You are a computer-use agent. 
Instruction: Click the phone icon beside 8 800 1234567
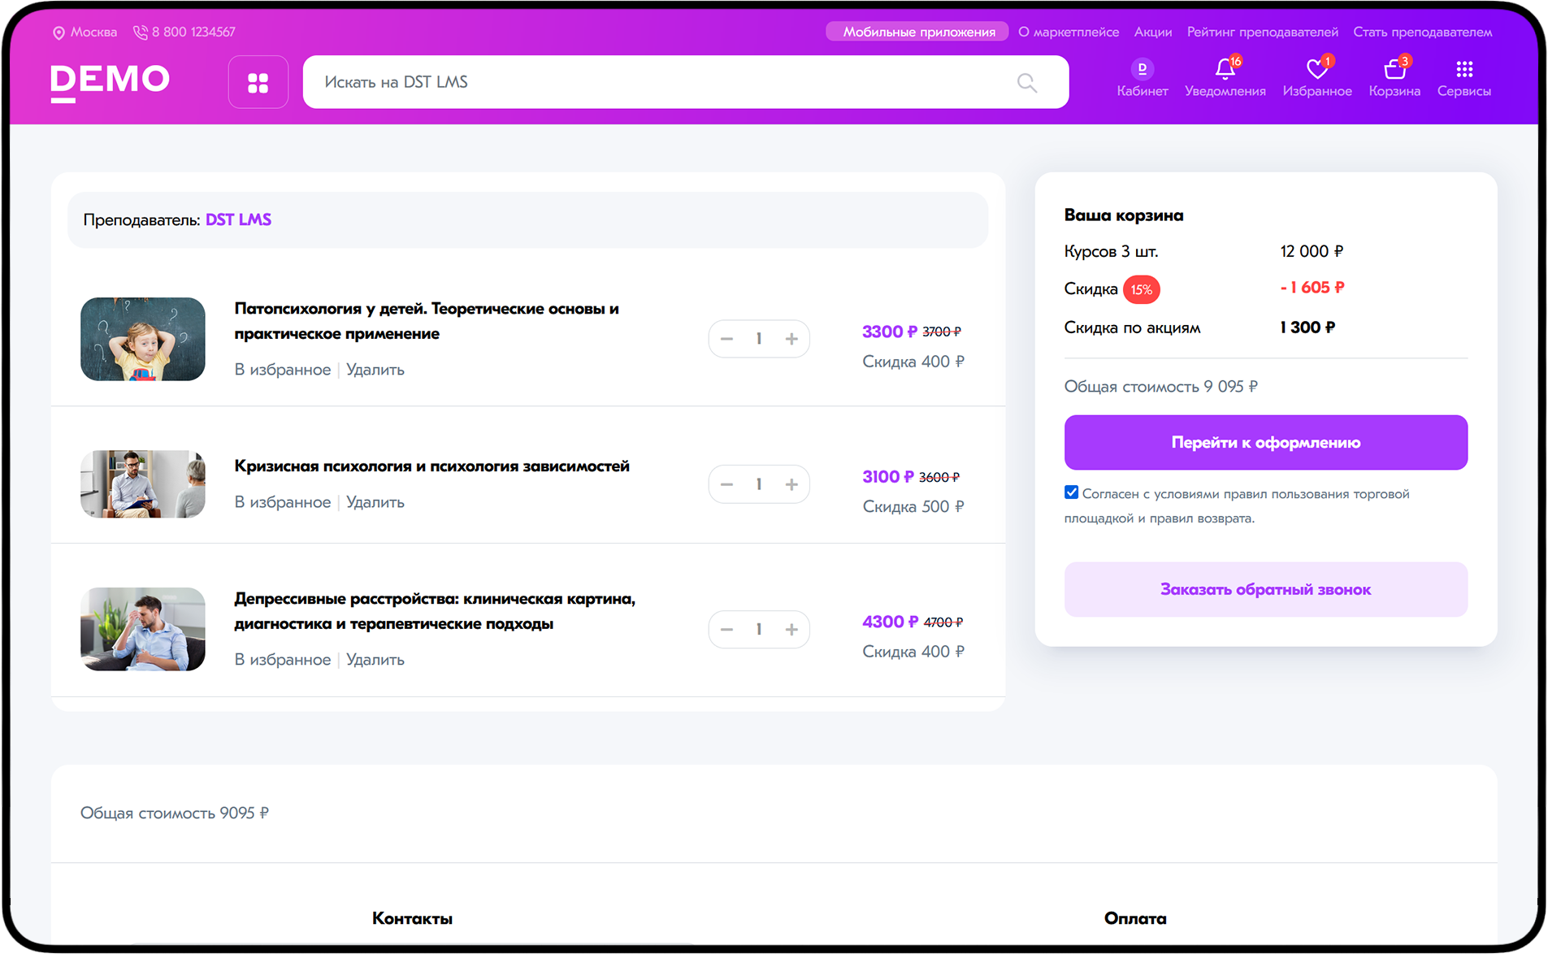(x=141, y=33)
